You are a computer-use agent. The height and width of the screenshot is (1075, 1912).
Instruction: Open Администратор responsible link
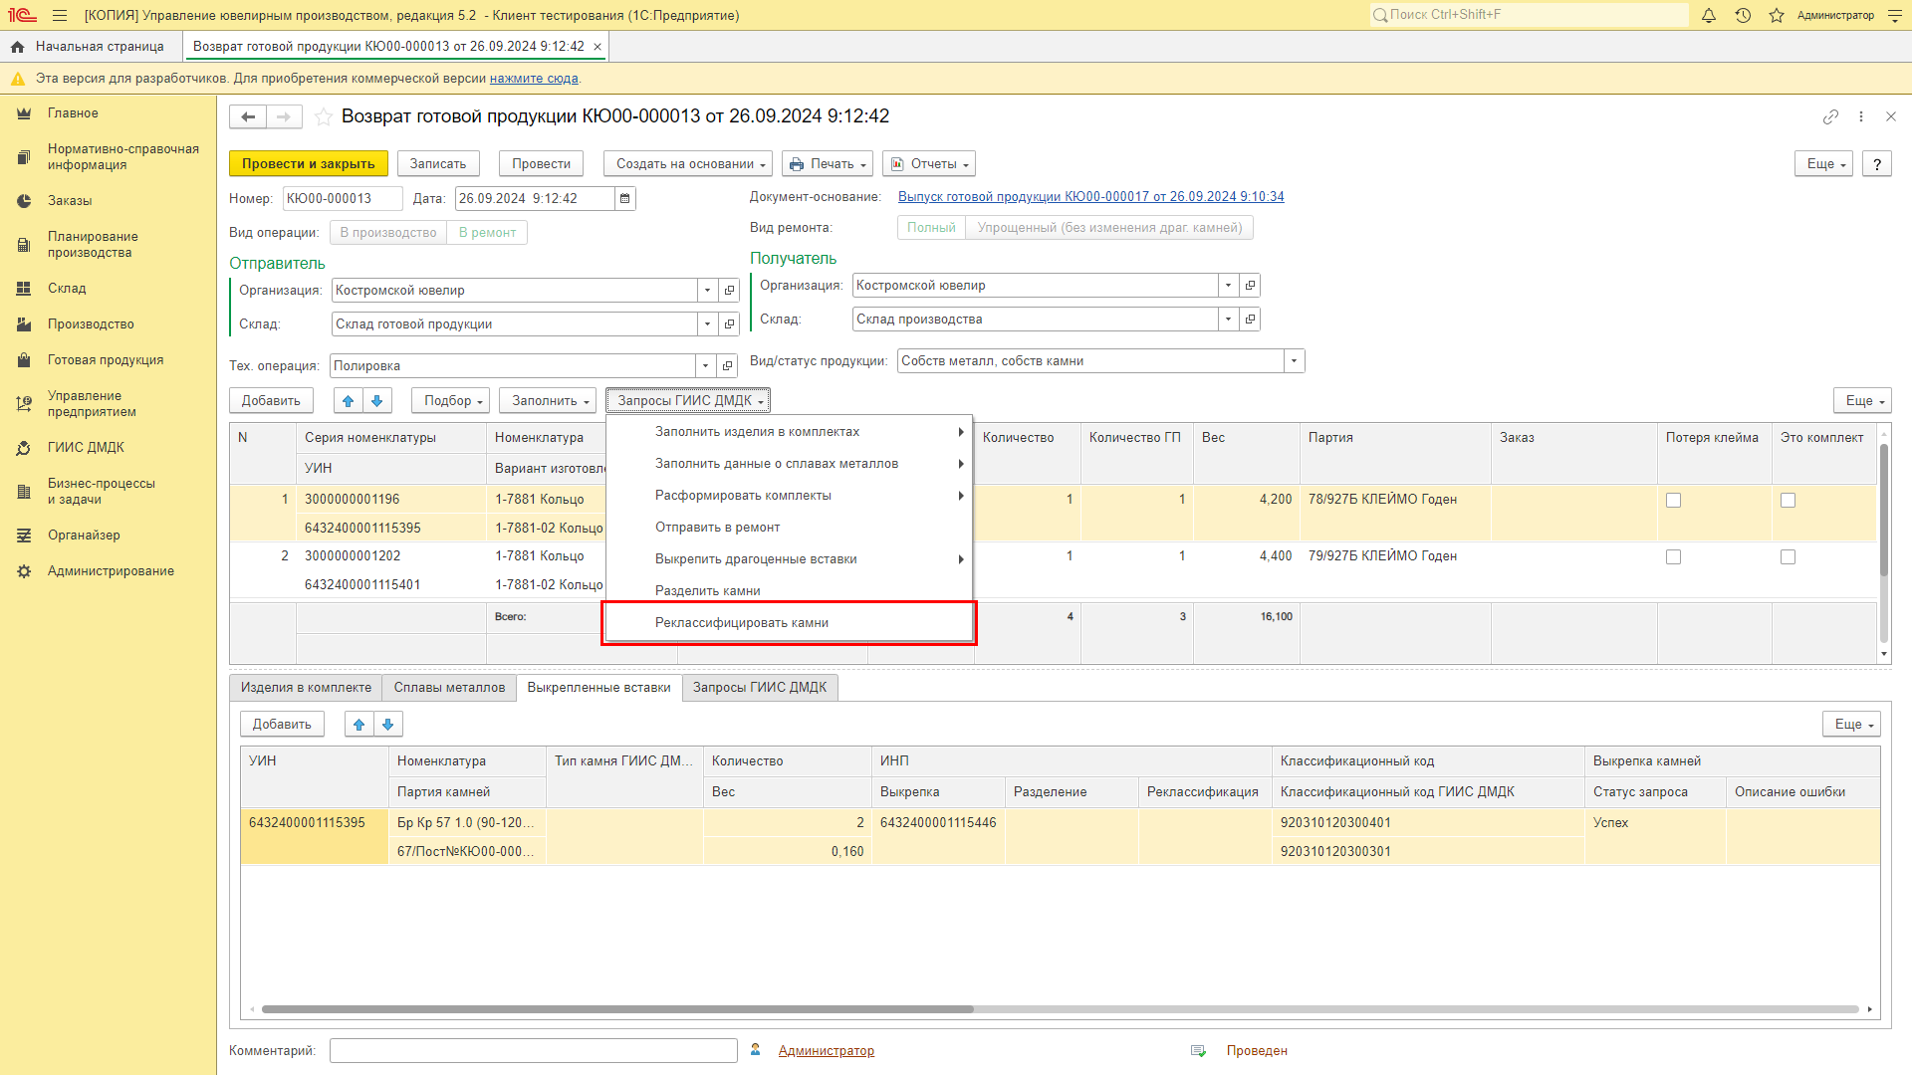[x=827, y=1051]
